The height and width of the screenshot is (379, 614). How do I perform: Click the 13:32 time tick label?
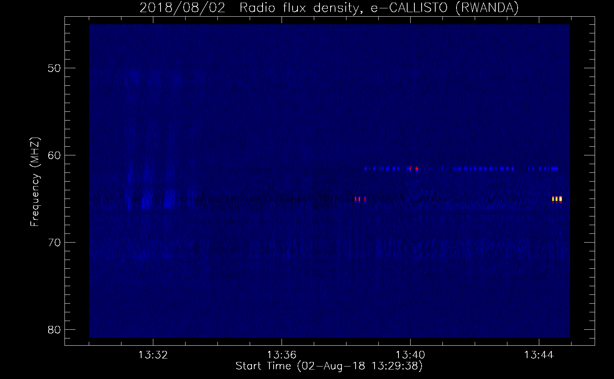[153, 355]
